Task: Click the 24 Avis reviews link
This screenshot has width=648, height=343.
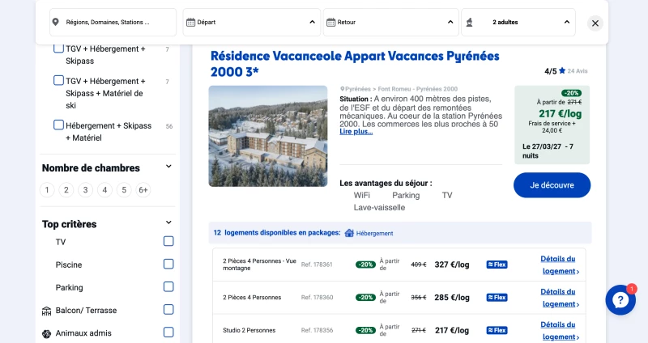Action: click(578, 71)
